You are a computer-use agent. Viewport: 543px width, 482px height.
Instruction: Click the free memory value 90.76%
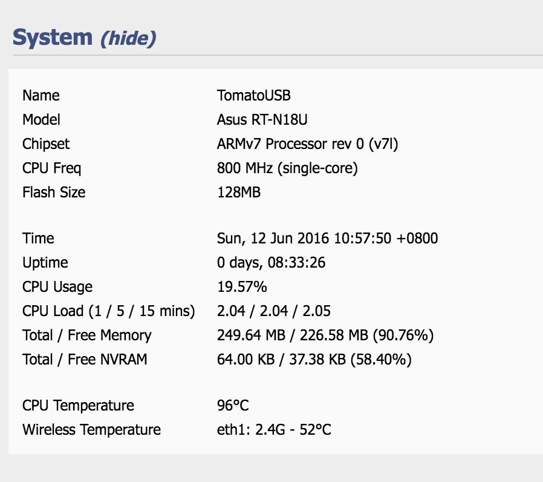click(x=325, y=335)
